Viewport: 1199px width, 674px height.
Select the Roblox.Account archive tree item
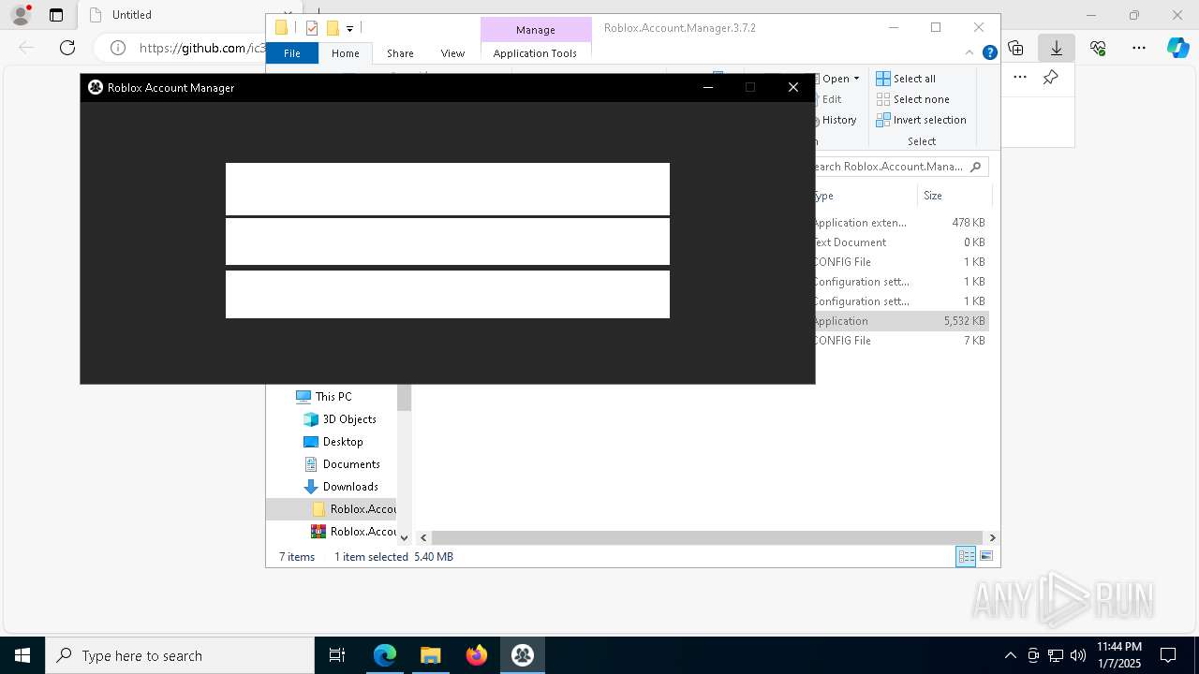(354, 532)
